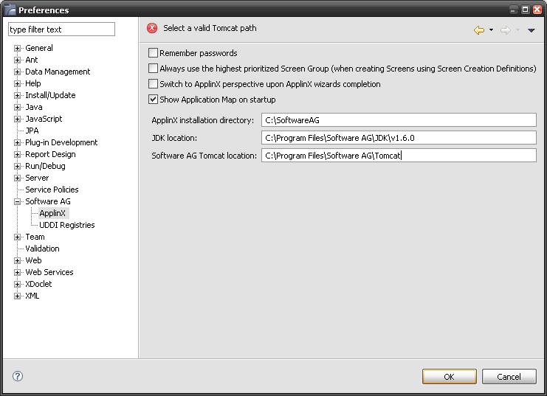Minimize the Preferences window
This screenshot has height=396, width=547.
coord(513,10)
